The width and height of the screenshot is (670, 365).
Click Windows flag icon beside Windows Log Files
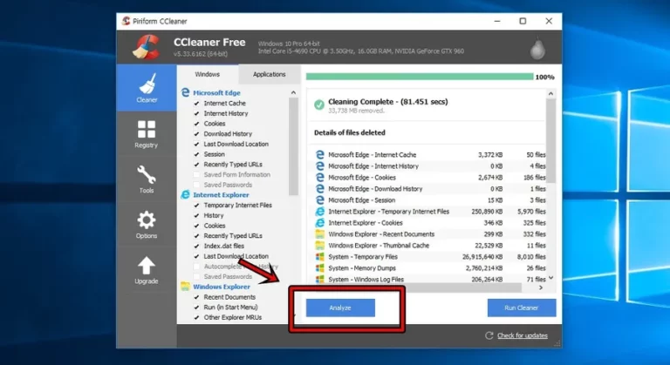tap(319, 279)
